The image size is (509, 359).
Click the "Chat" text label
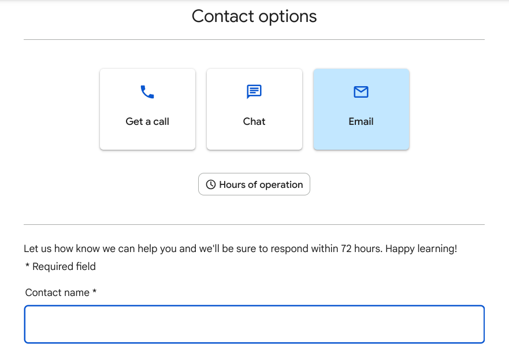click(254, 121)
